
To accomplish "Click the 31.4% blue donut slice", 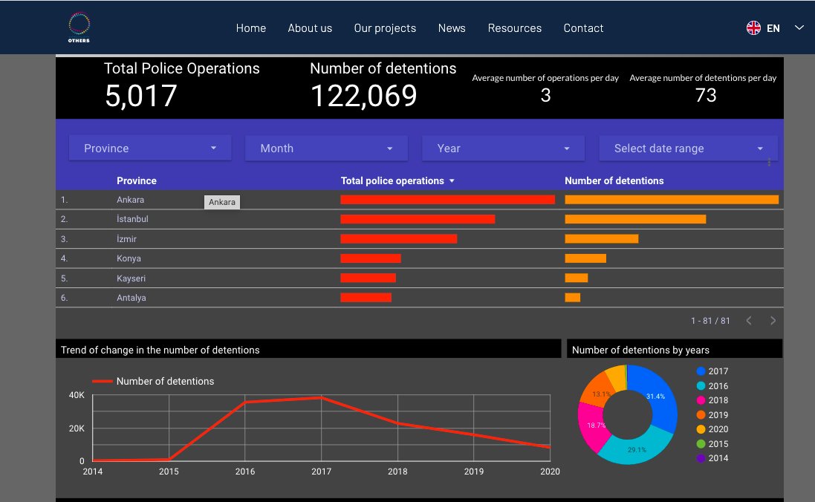I will pos(659,398).
